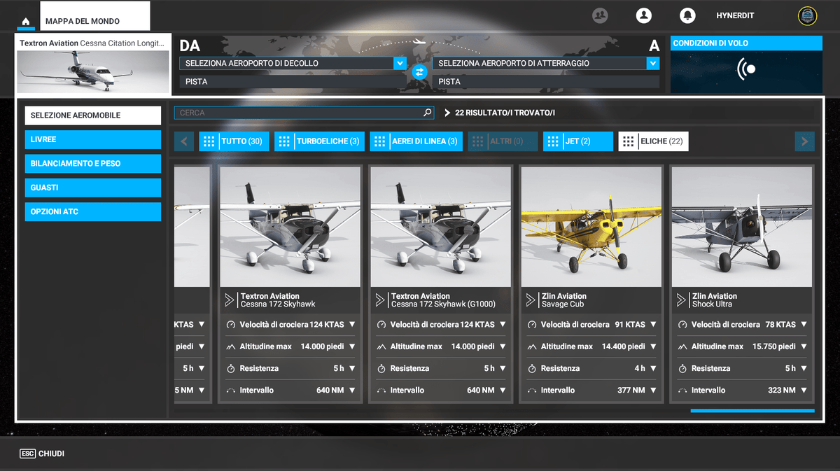Click the grid icon on Tutto filter

[x=209, y=141]
